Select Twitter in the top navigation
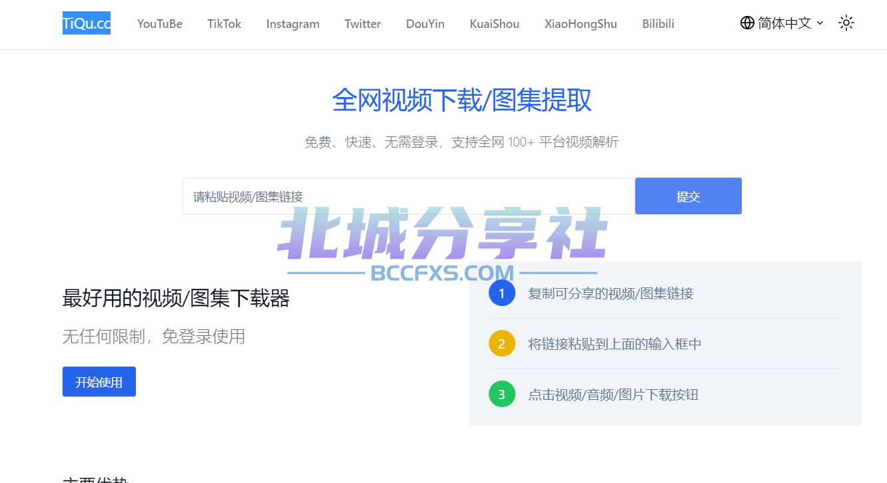 point(363,24)
